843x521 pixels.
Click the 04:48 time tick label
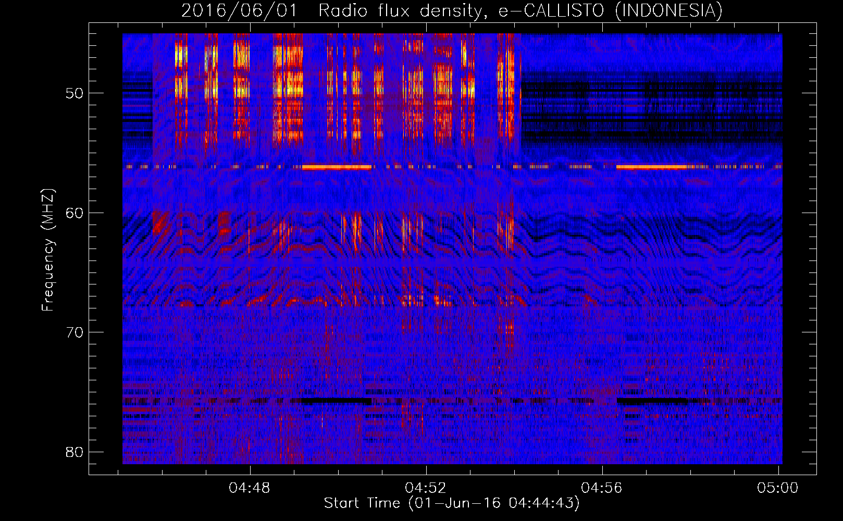pyautogui.click(x=250, y=488)
